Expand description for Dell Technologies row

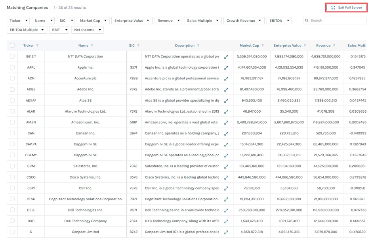click(226, 210)
